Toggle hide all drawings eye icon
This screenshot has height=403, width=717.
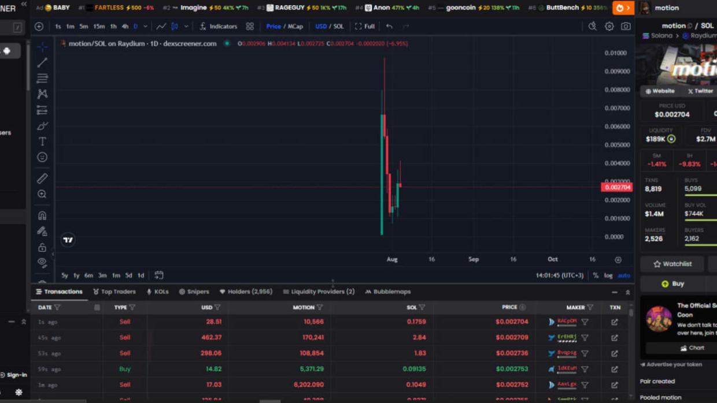tap(42, 263)
